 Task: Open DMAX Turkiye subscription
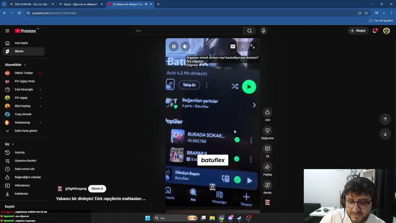[24, 73]
